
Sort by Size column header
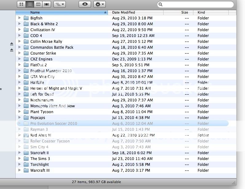pyautogui.click(x=178, y=12)
